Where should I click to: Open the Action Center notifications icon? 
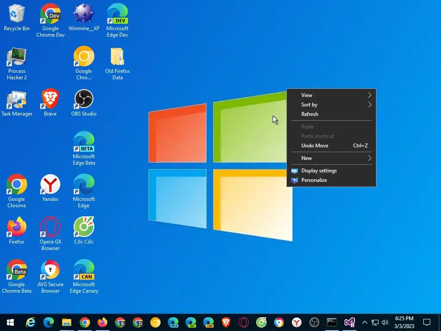(427, 322)
